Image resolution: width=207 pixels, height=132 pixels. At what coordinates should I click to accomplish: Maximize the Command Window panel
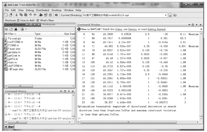(193, 25)
